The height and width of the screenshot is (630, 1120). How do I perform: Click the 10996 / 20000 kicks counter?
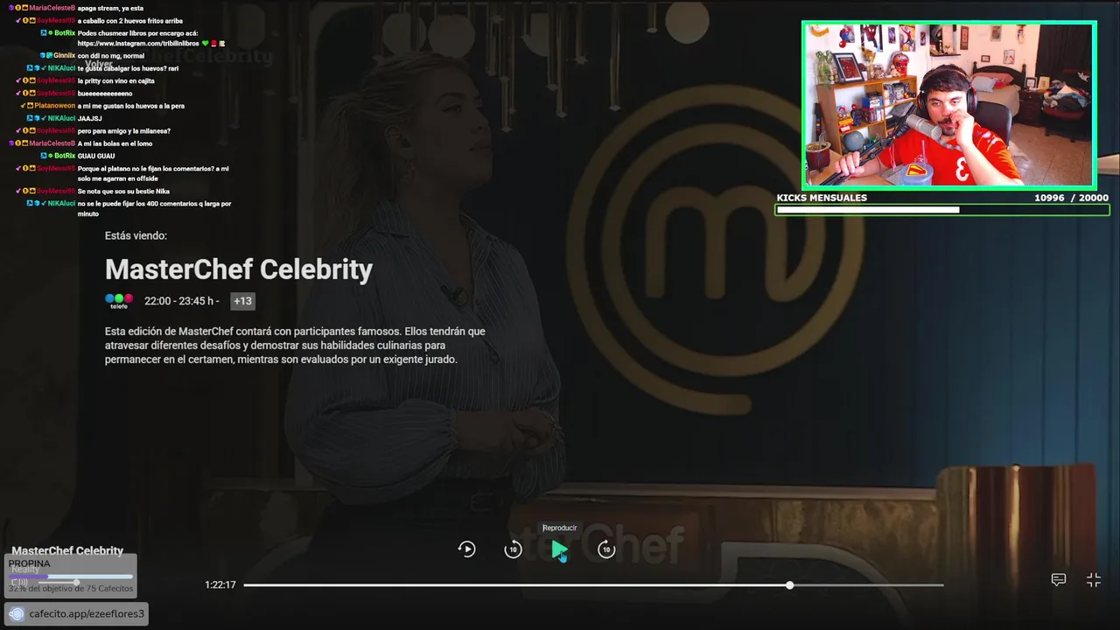pos(1071,198)
